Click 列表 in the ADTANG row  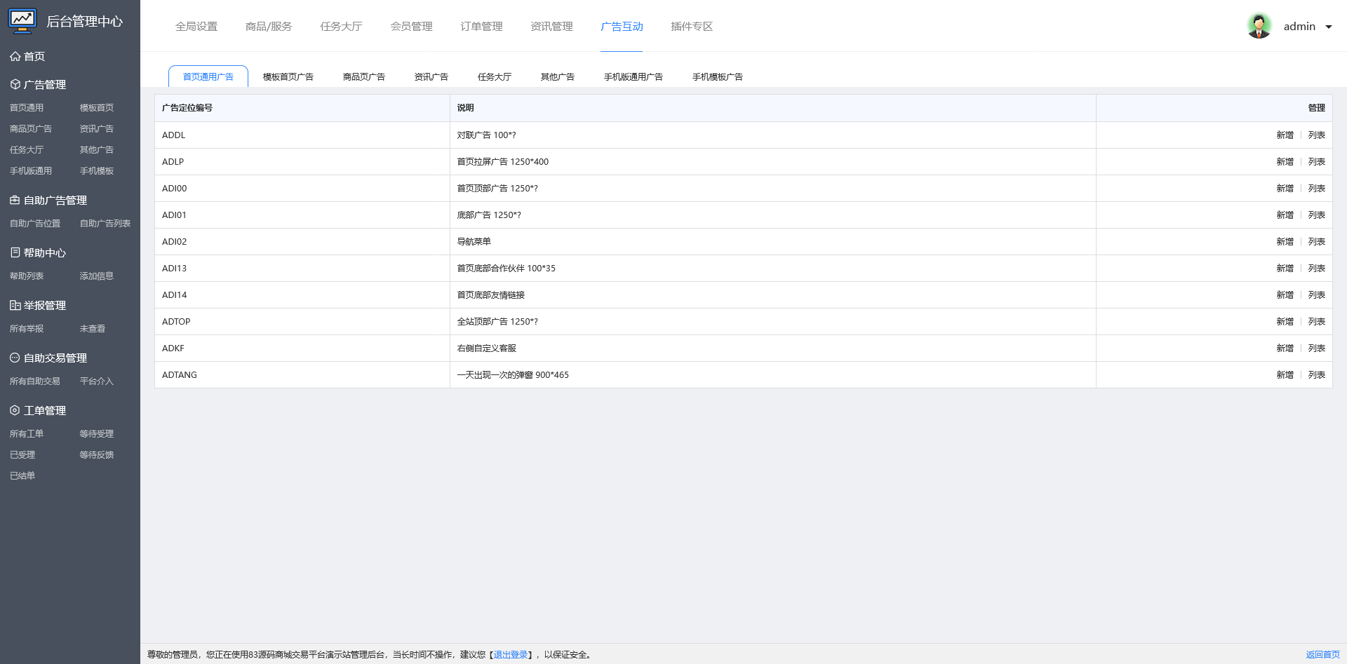[1317, 375]
